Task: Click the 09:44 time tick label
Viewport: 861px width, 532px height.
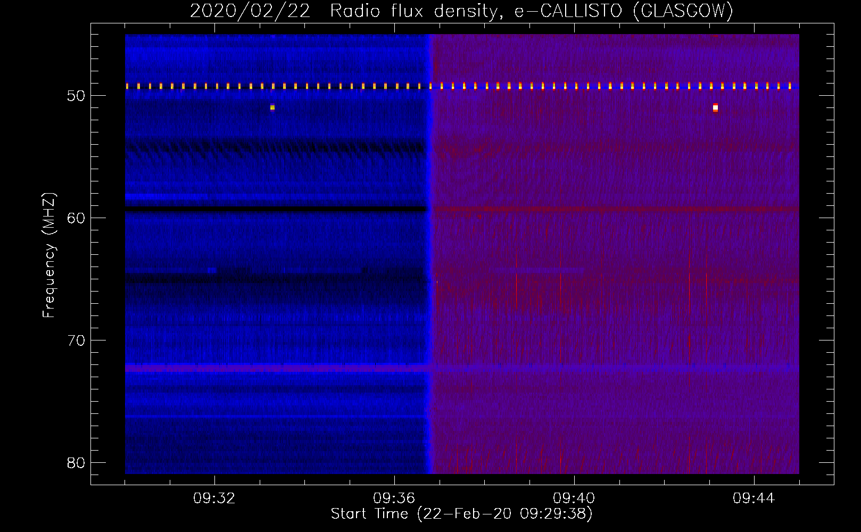Action: tap(754, 498)
